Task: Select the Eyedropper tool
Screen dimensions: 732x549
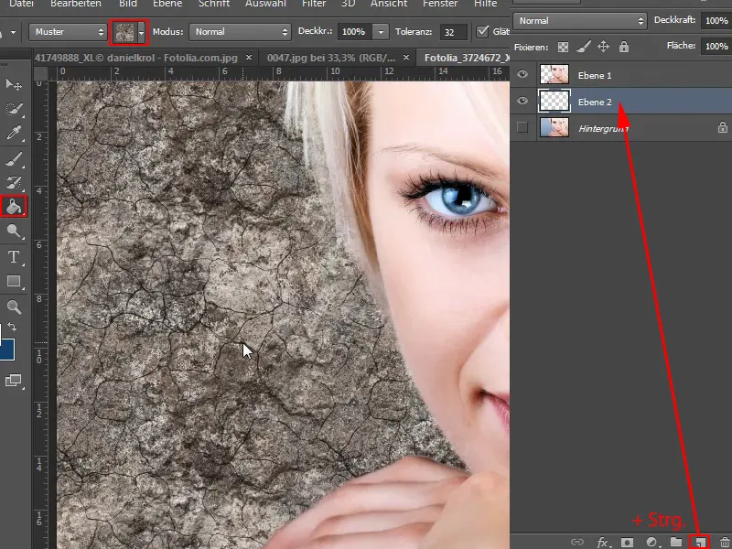Action: tap(13, 134)
